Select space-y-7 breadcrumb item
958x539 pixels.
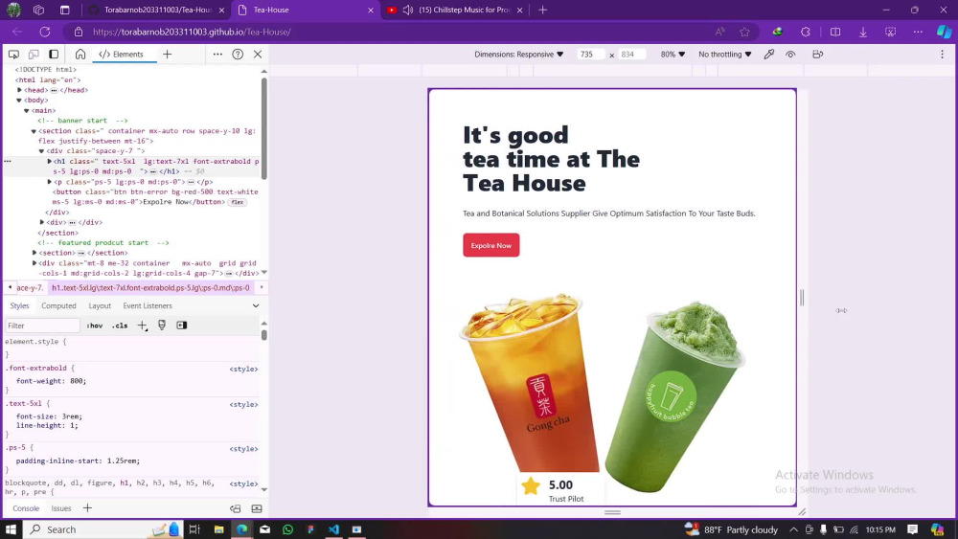(30, 287)
